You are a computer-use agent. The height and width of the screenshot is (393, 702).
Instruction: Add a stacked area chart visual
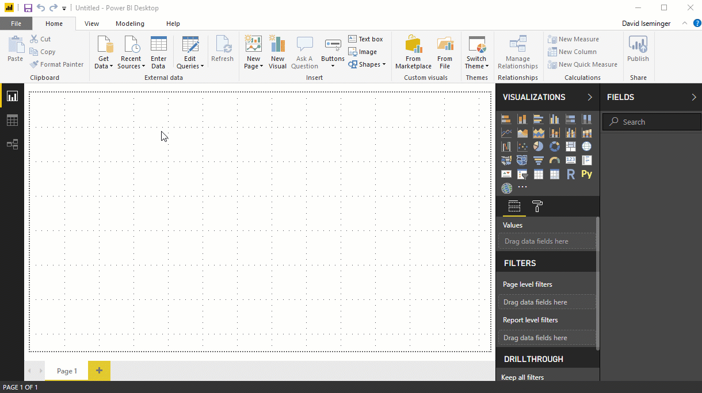click(539, 133)
